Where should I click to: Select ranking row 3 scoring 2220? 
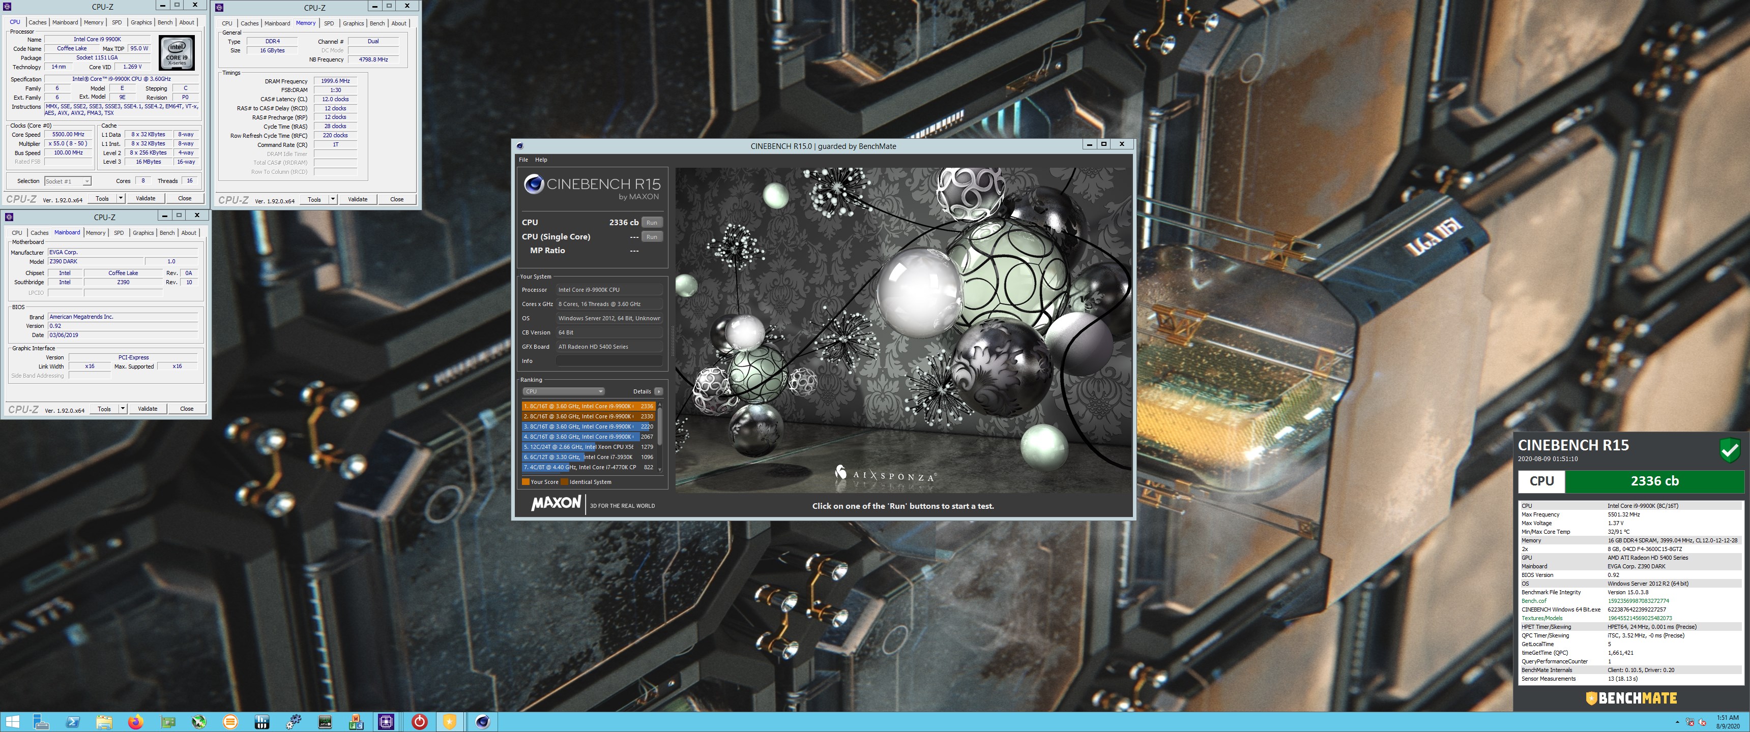click(x=588, y=426)
